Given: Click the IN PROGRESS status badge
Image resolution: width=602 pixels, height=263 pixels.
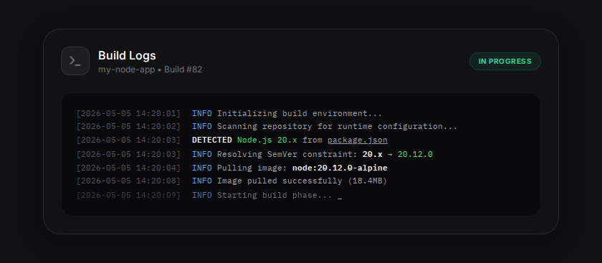Looking at the screenshot, I should coord(505,62).
